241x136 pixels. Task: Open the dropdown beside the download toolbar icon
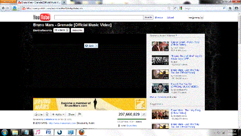point(19,8)
